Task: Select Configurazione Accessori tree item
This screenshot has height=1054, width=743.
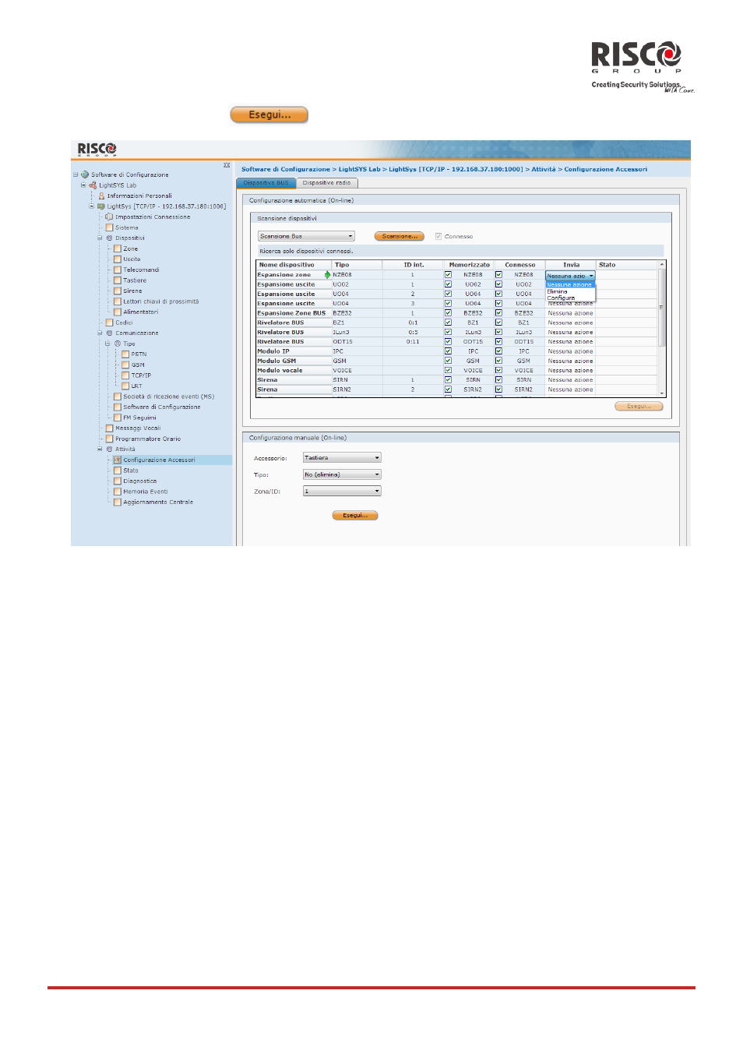Action: (x=159, y=460)
